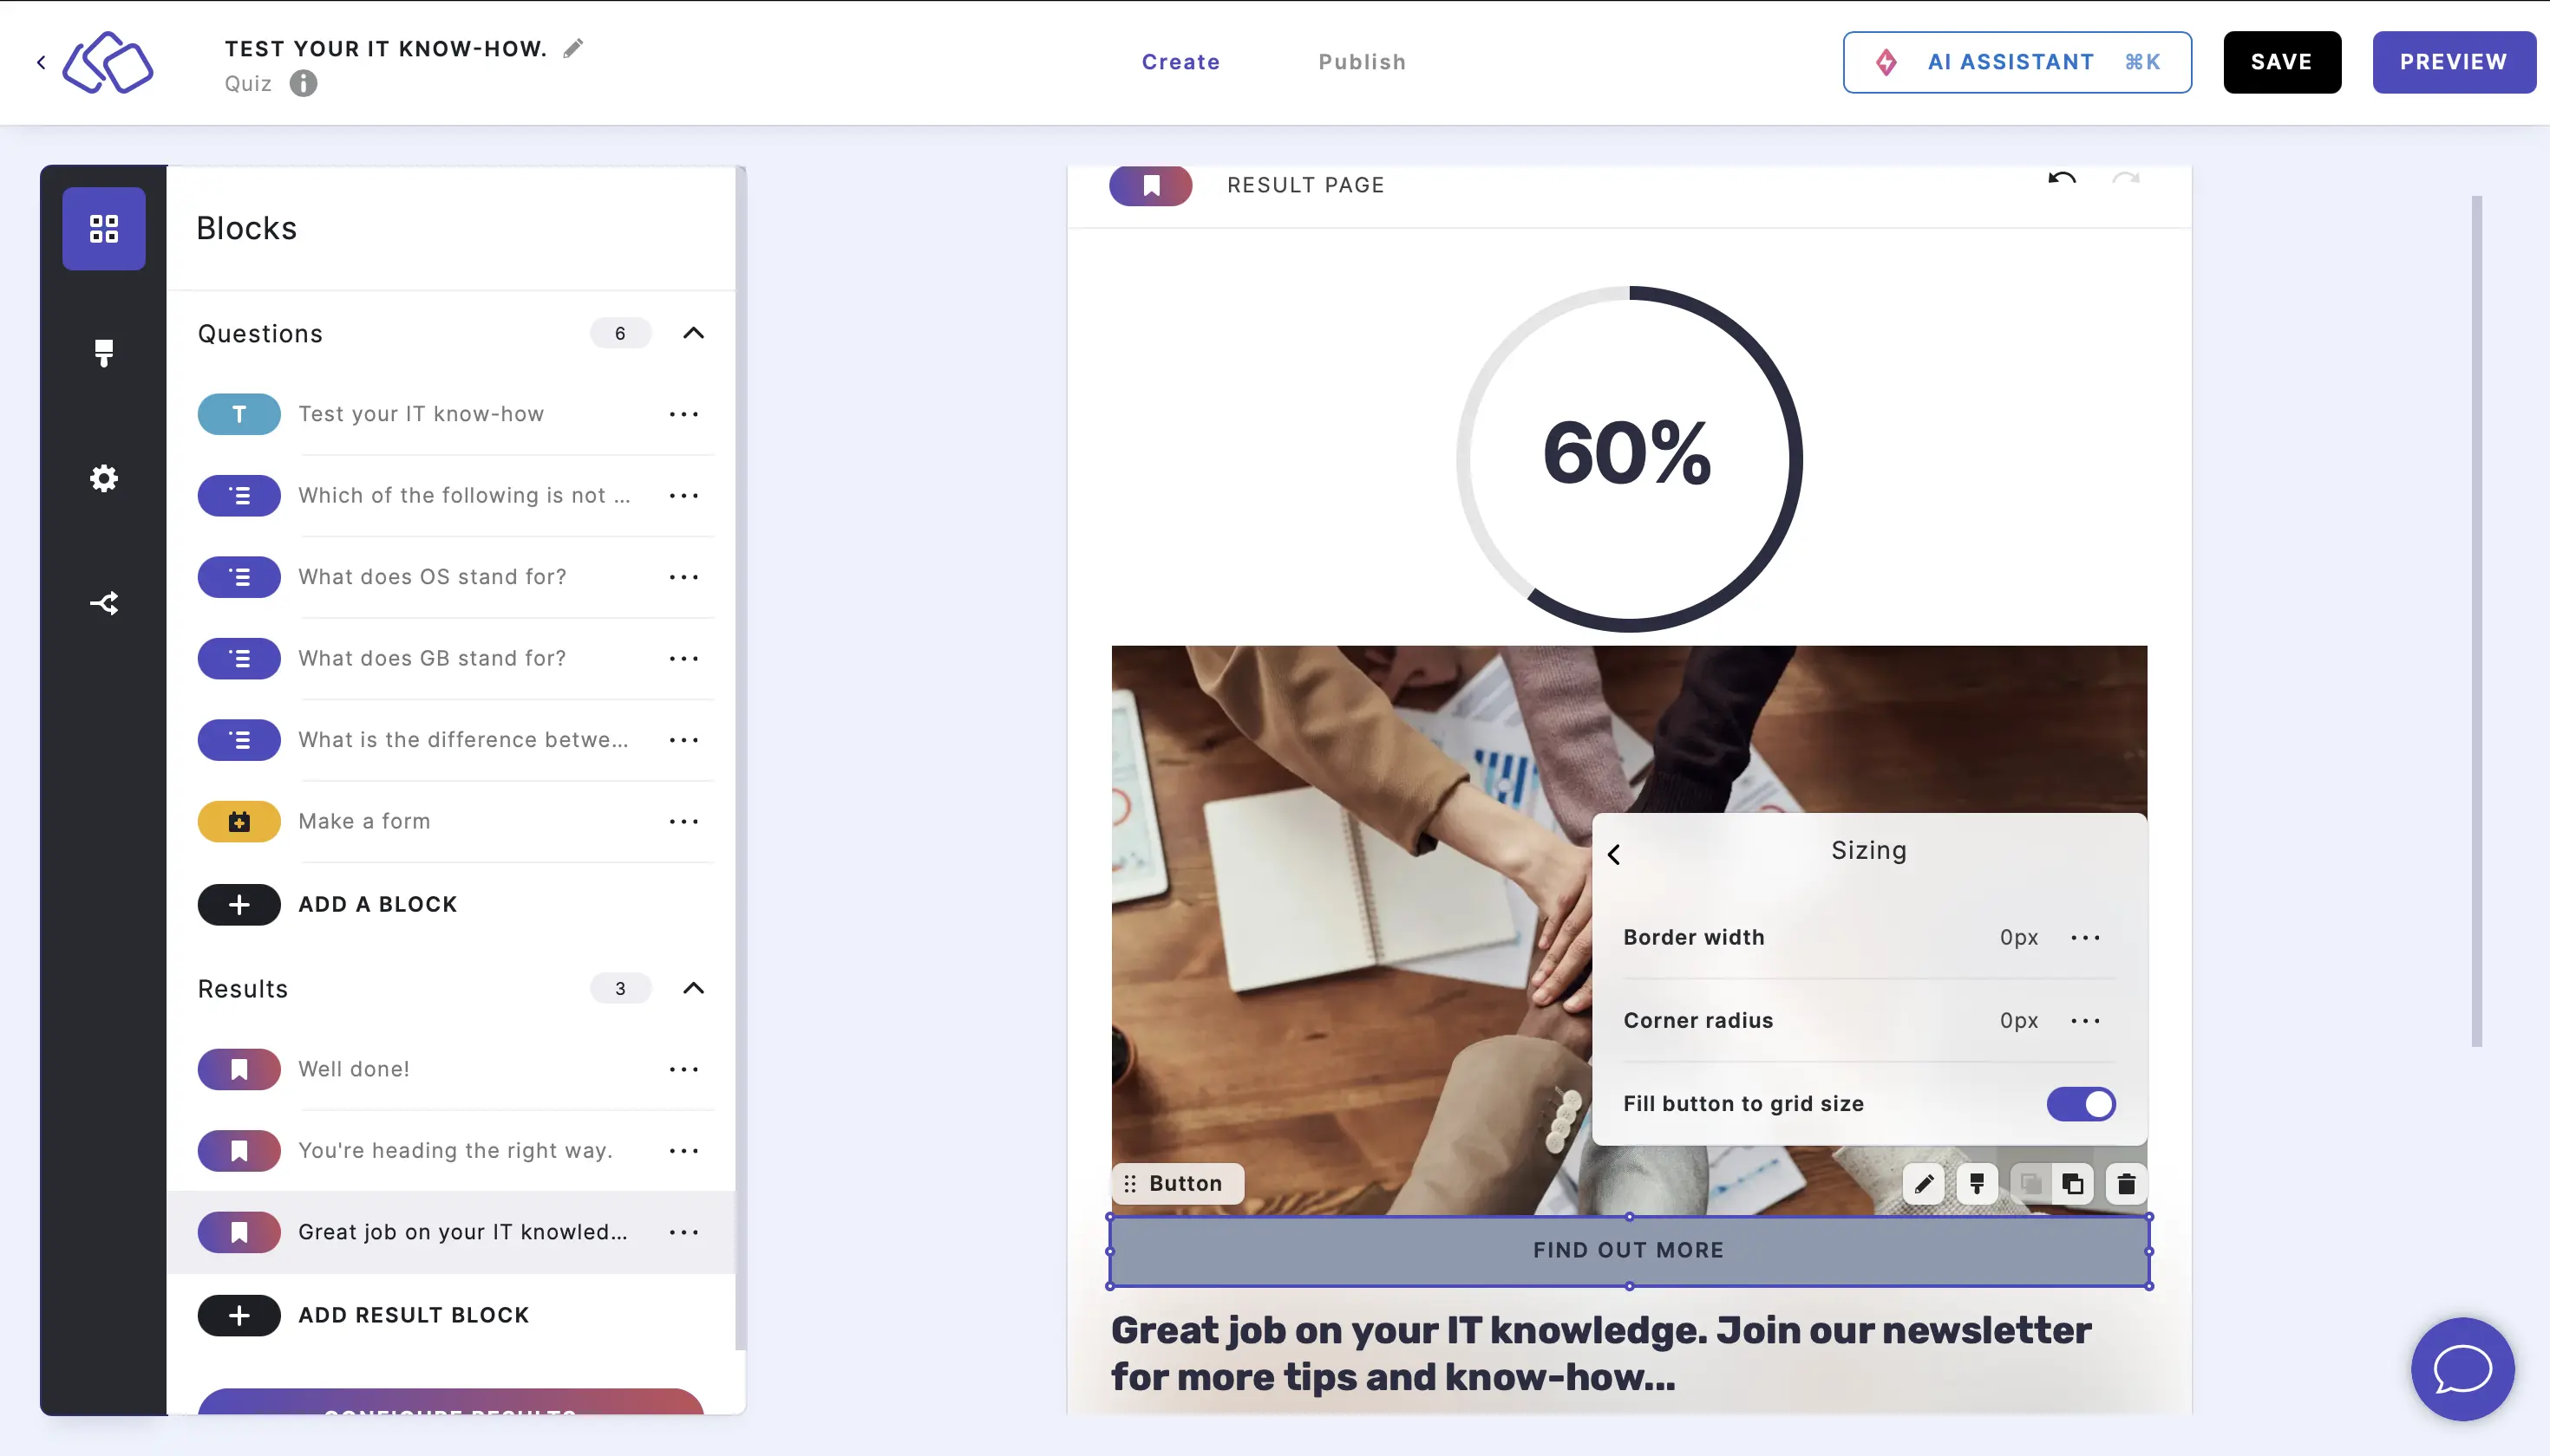
Task: Collapse the Results section expander
Action: 692,989
